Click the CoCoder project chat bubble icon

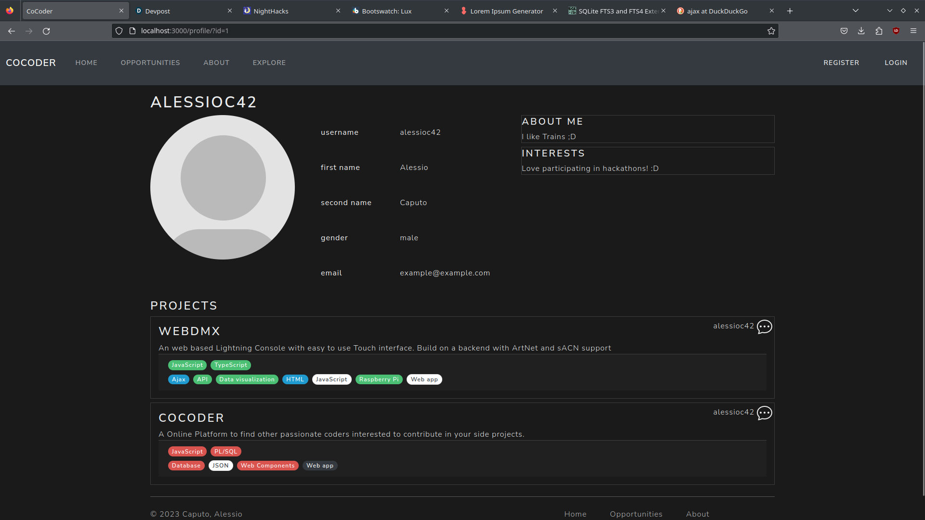(764, 413)
